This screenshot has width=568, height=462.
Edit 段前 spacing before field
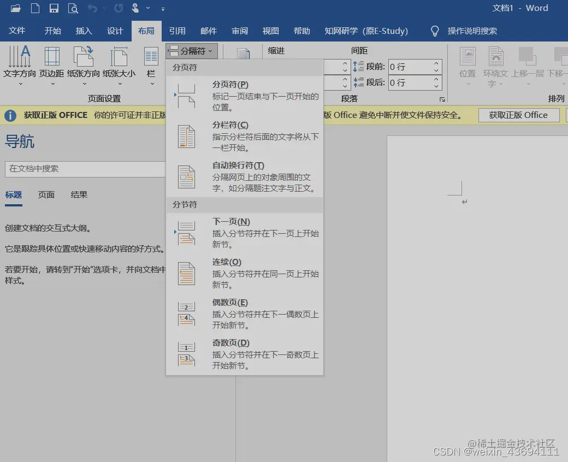click(x=411, y=67)
